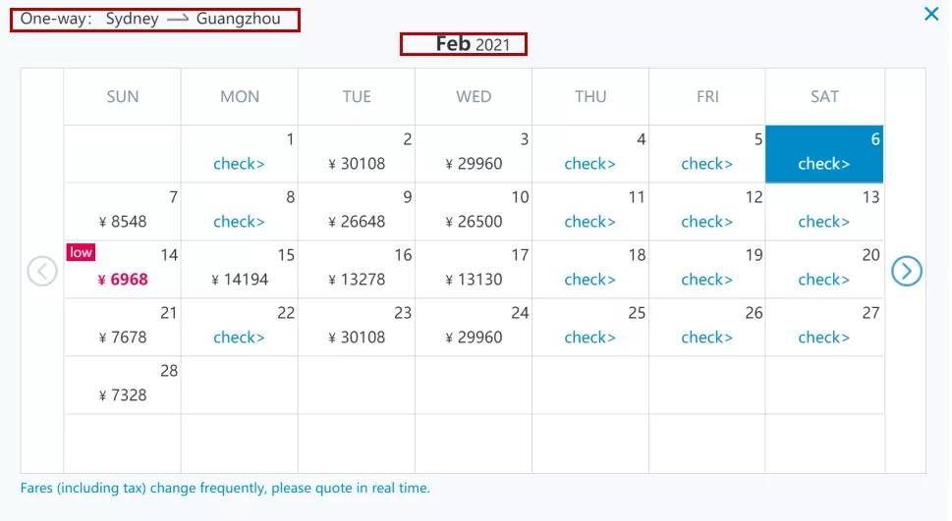The image size is (952, 521).
Task: Click the One-way Sydney to Guangzhou route label
Action: tap(150, 19)
